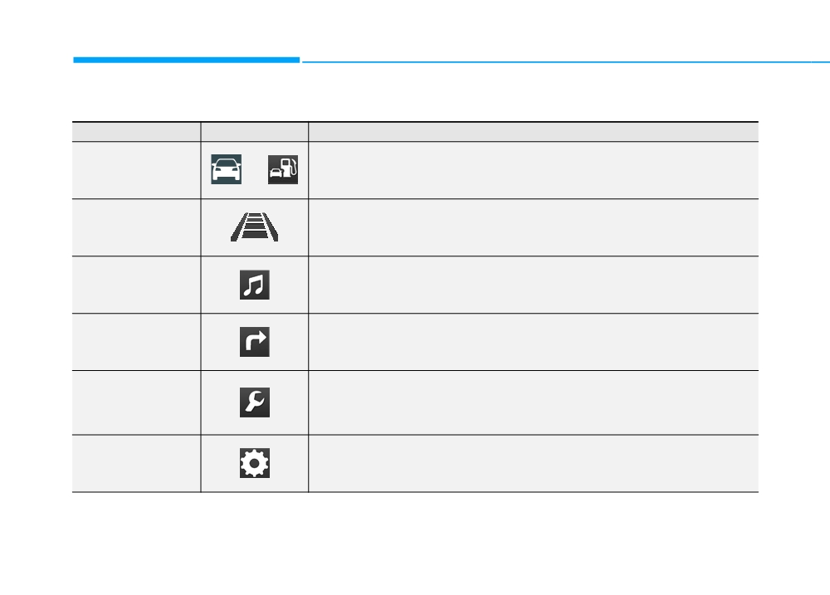Click the blank cell left of music icon
The height and width of the screenshot is (595, 830).
coord(137,285)
